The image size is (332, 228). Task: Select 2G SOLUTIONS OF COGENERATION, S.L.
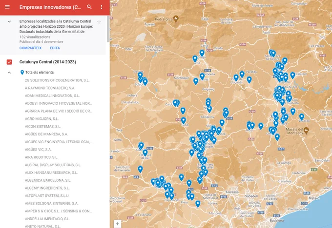point(57,80)
